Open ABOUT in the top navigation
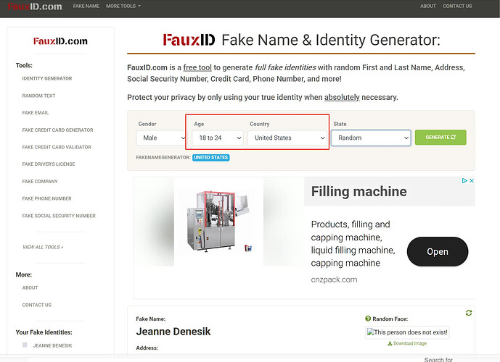The width and height of the screenshot is (500, 362). click(x=427, y=6)
